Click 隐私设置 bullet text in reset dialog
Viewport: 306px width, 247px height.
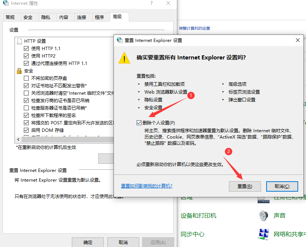153,100
